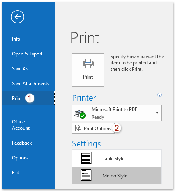Open the Open & Export menu
Image resolution: width=175 pixels, height=191 pixels.
point(27,54)
